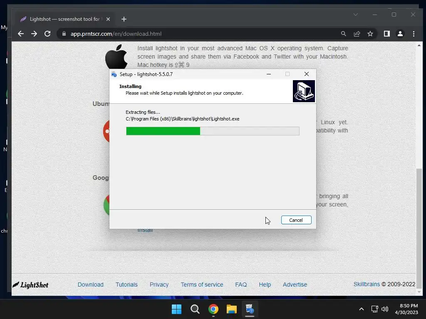The image size is (426, 319).
Task: Open the volume speaker tray icon
Action: [385, 309]
